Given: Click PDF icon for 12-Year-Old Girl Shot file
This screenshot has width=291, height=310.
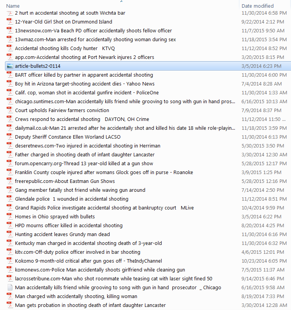Looking at the screenshot, I should 10,22.
